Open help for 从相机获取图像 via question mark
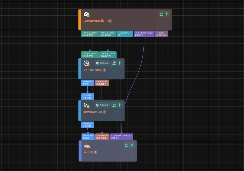 110,21
